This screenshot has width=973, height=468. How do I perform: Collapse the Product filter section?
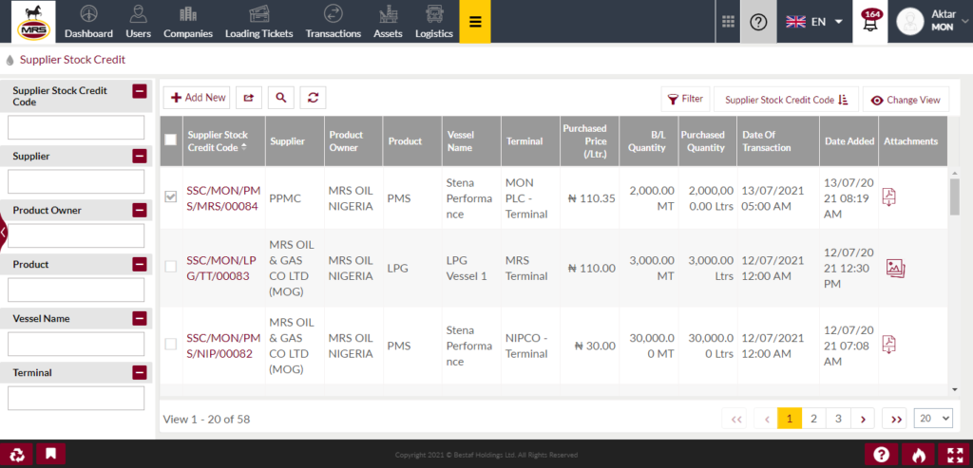tap(140, 265)
